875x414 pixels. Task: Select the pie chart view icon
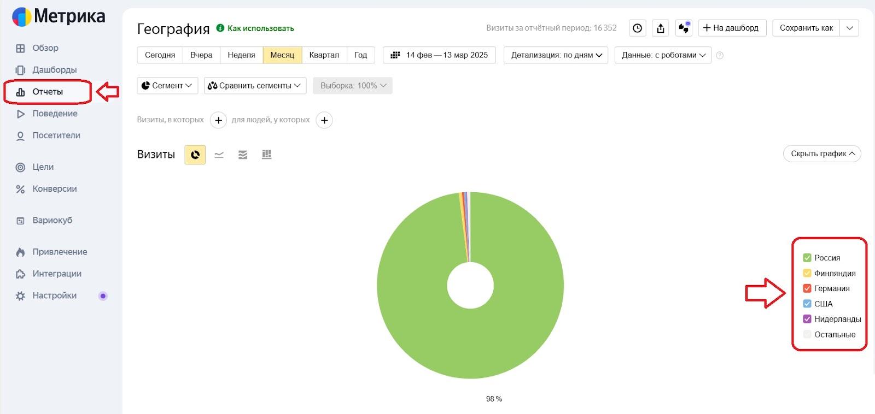click(x=195, y=155)
